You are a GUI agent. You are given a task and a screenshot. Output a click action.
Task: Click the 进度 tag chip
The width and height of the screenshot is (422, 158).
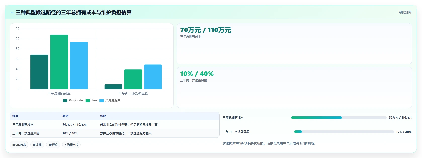click(x=53, y=145)
